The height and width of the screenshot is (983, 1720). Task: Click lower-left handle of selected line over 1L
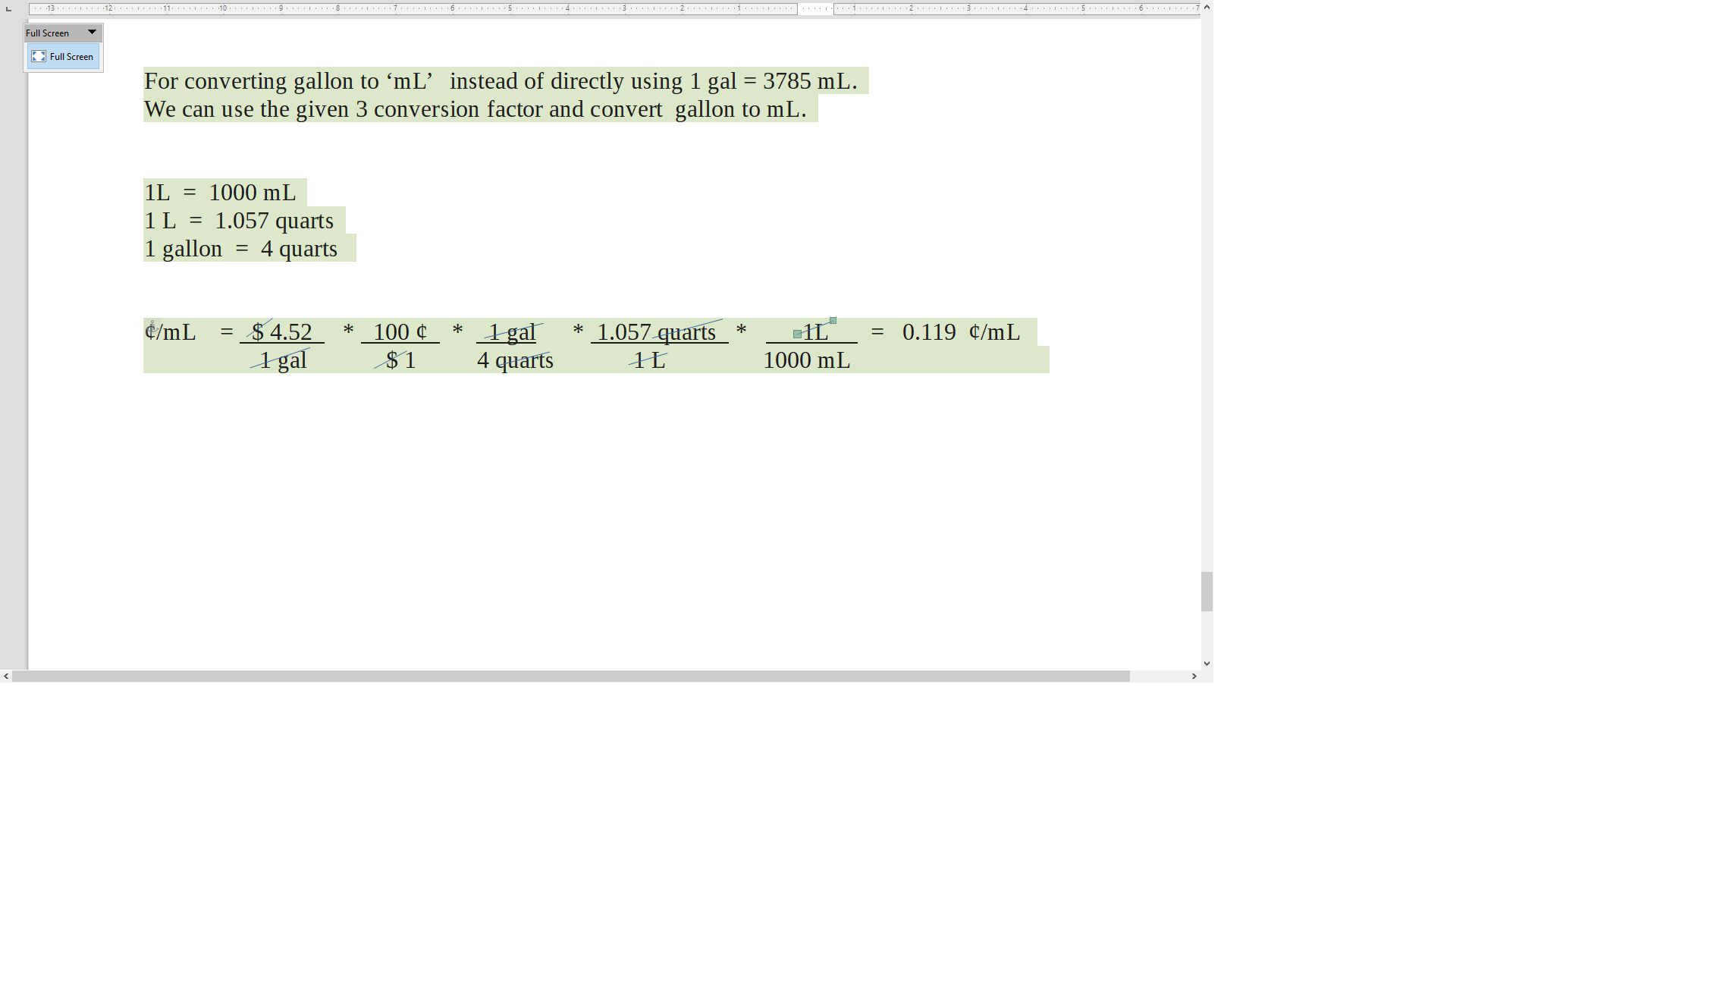point(797,334)
